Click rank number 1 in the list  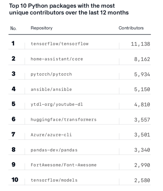(13, 43)
